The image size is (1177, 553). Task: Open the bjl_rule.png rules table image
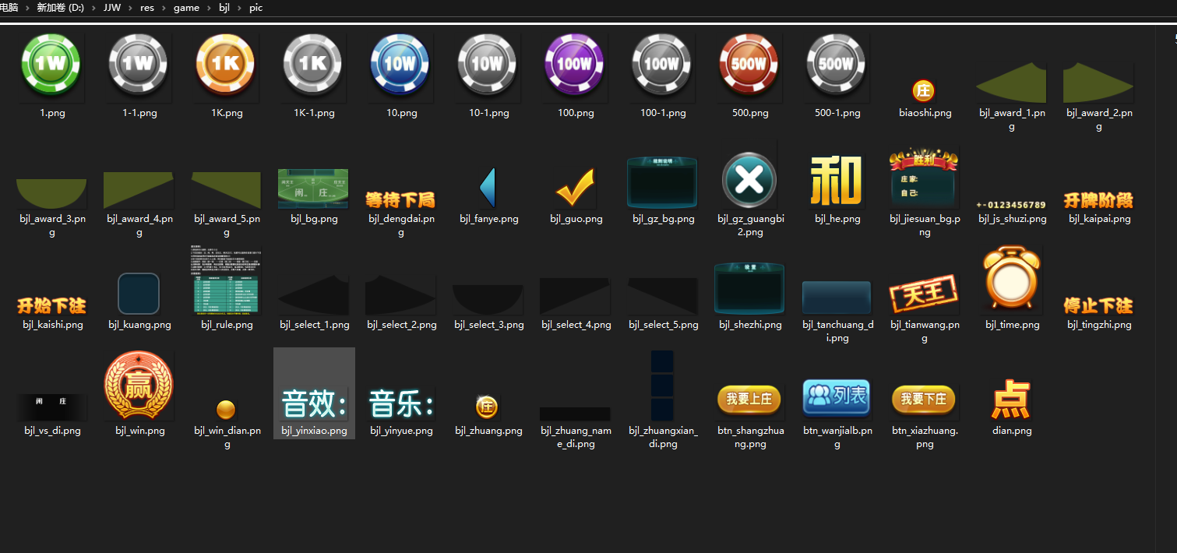tap(226, 280)
